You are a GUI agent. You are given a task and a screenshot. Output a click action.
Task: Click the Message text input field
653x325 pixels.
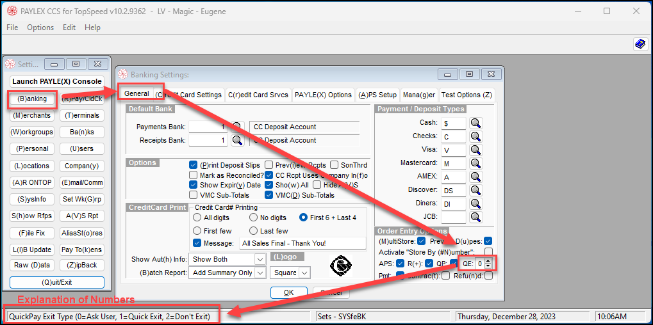coord(302,243)
